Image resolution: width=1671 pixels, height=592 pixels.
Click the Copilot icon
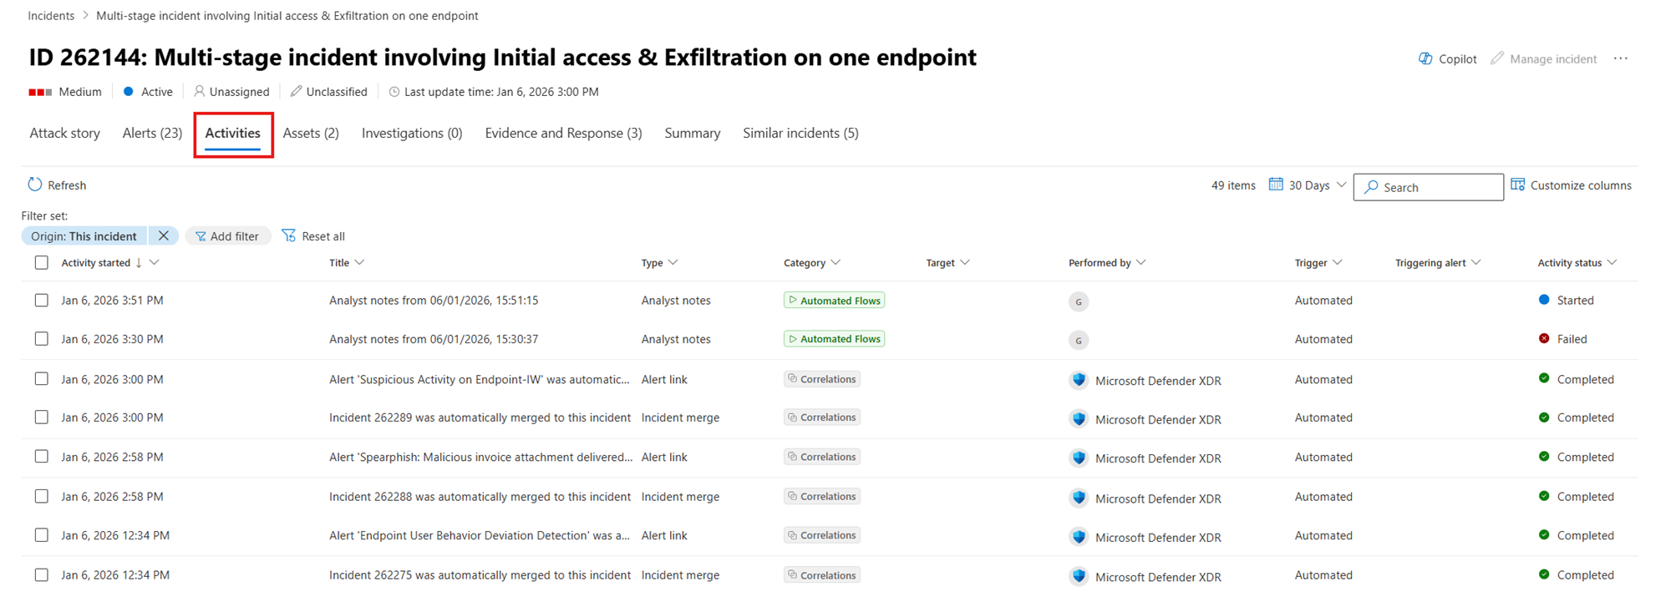tap(1425, 58)
